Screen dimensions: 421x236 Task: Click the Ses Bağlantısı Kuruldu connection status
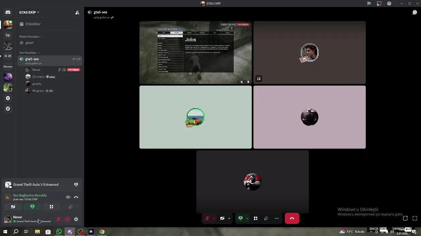30,195
